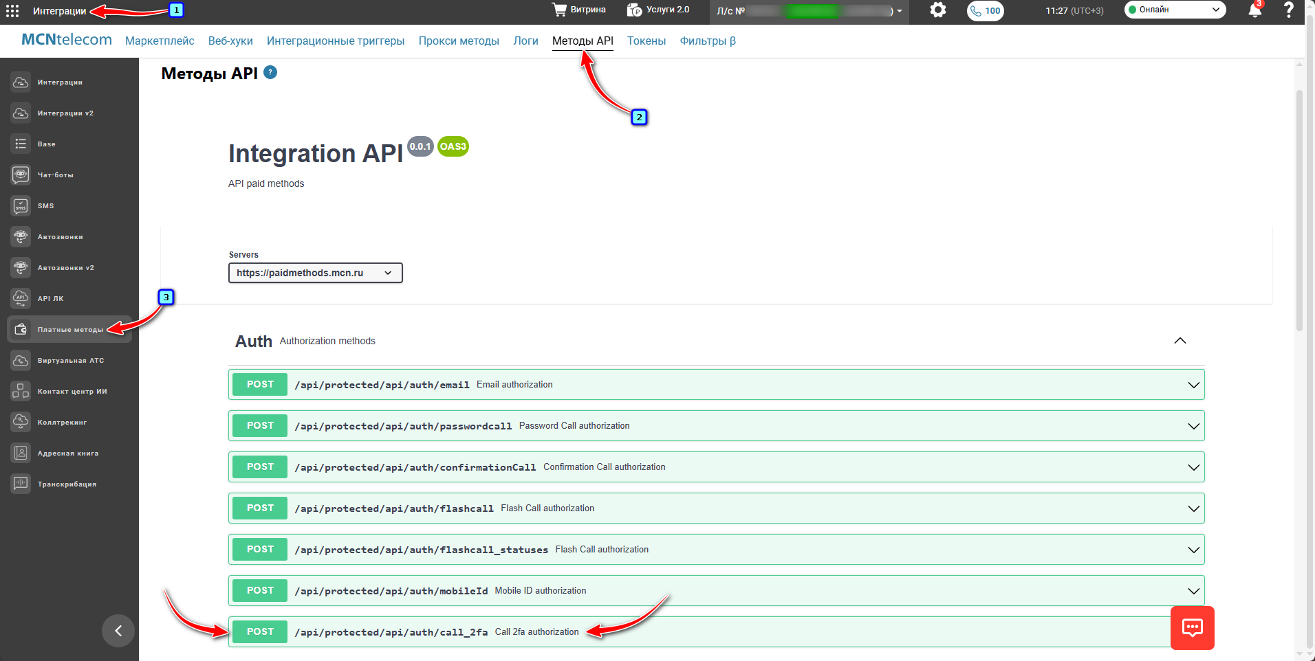Switch to the Токены tab
This screenshot has width=1315, height=661.
pos(646,41)
